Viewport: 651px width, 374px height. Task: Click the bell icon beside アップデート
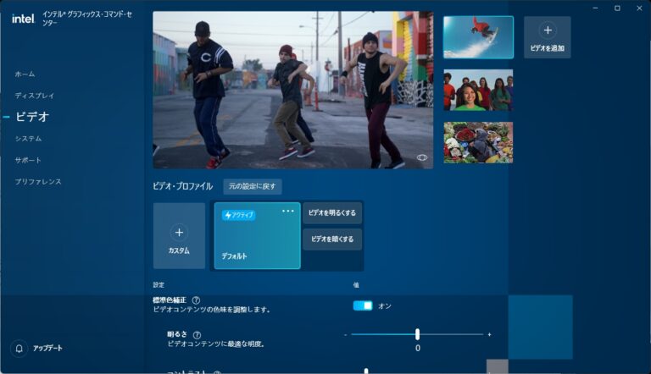pyautogui.click(x=19, y=348)
